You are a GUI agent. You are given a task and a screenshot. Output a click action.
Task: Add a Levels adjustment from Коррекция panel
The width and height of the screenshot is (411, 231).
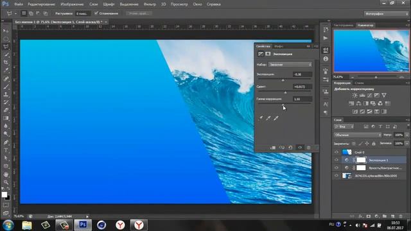tap(362, 96)
